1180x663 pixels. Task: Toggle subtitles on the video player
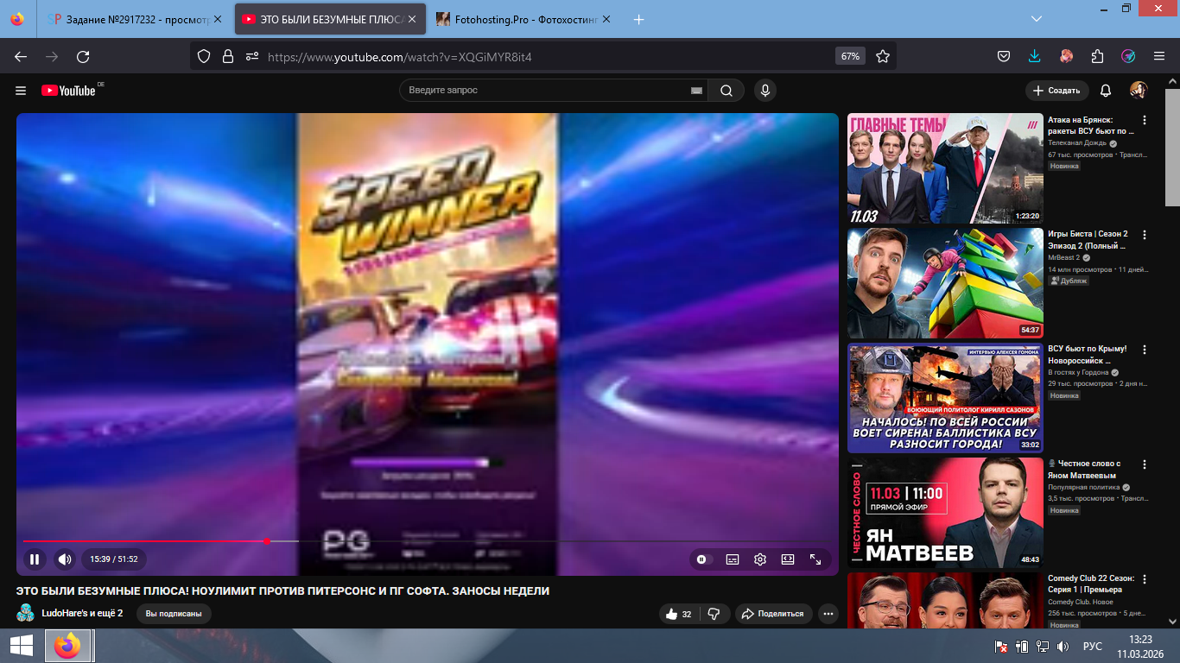pyautogui.click(x=733, y=559)
